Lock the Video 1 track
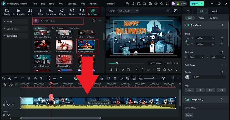The width and height of the screenshot is (230, 120). coord(4,105)
